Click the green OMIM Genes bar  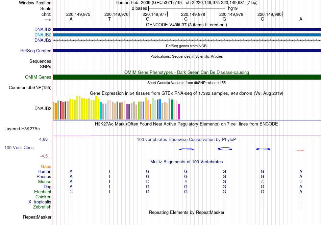(x=187, y=77)
